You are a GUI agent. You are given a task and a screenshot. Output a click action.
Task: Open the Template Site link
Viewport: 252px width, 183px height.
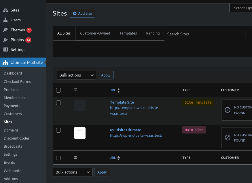(122, 102)
